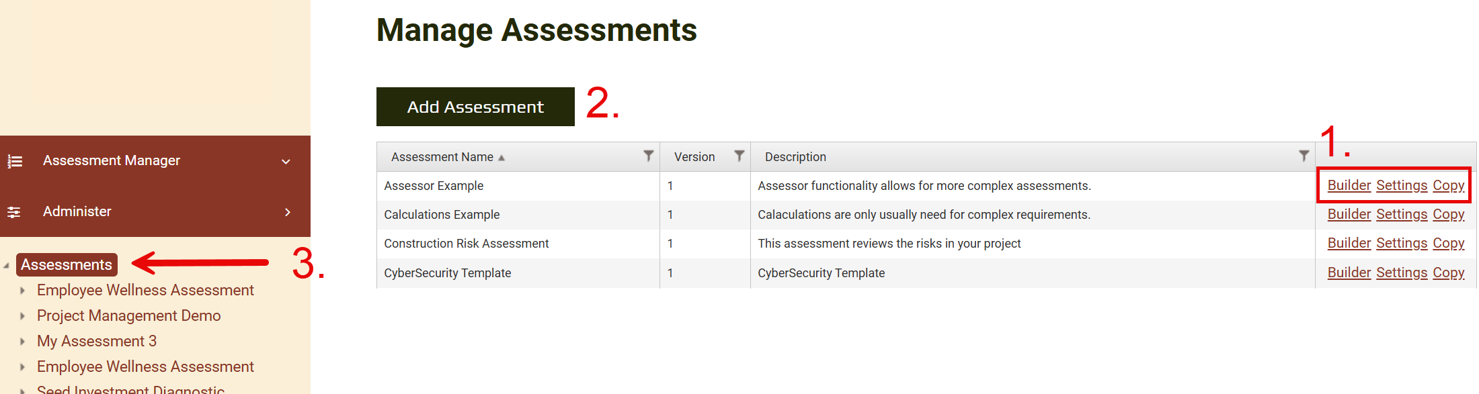1479x394 pixels.
Task: Select the Project Management Demo tree item
Action: point(128,315)
